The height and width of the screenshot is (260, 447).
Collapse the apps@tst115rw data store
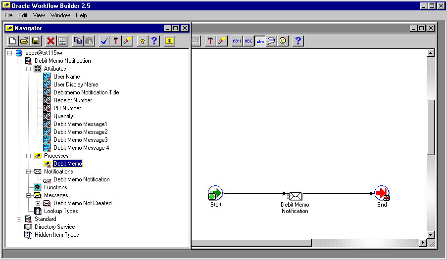(10, 53)
